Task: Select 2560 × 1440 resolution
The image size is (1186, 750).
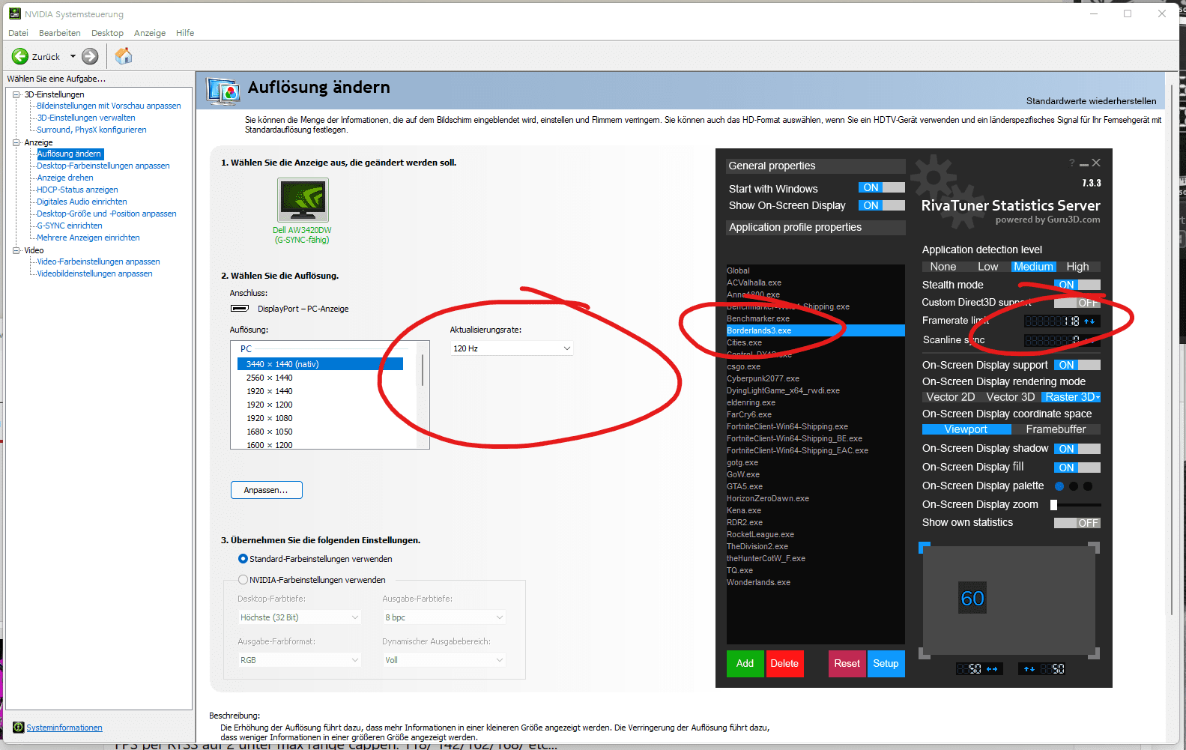Action: pos(269,378)
